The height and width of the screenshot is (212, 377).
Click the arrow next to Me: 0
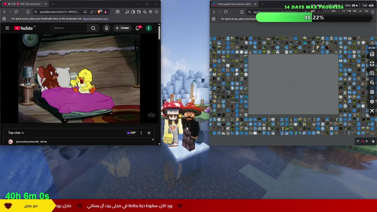(373, 141)
